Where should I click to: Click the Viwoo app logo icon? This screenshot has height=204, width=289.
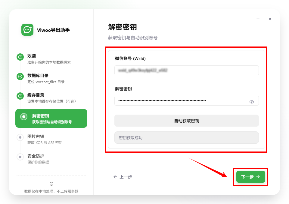coord(27,30)
